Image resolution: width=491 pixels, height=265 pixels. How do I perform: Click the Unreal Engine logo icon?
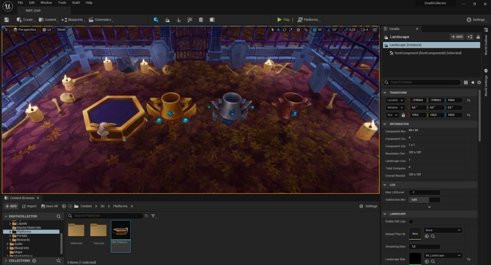[x=7, y=6]
